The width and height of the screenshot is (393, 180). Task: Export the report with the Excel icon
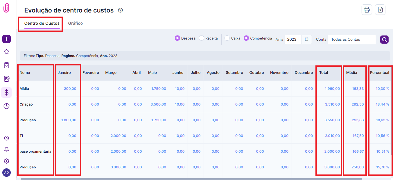pos(380,10)
